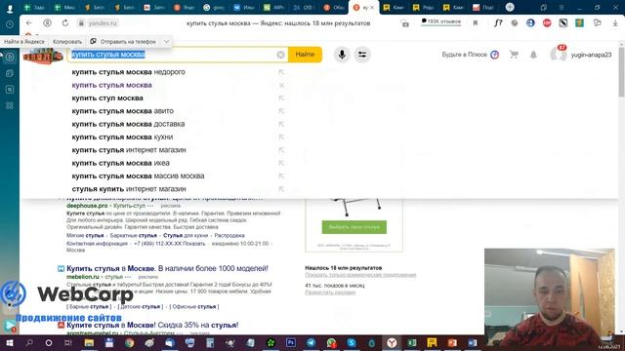Select suggestion купить стул москва
The width and height of the screenshot is (625, 351).
[x=107, y=97]
